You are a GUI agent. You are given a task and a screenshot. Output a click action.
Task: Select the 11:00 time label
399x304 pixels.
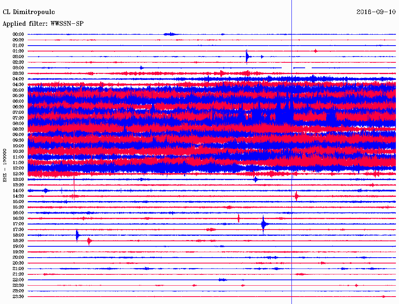tap(18, 157)
